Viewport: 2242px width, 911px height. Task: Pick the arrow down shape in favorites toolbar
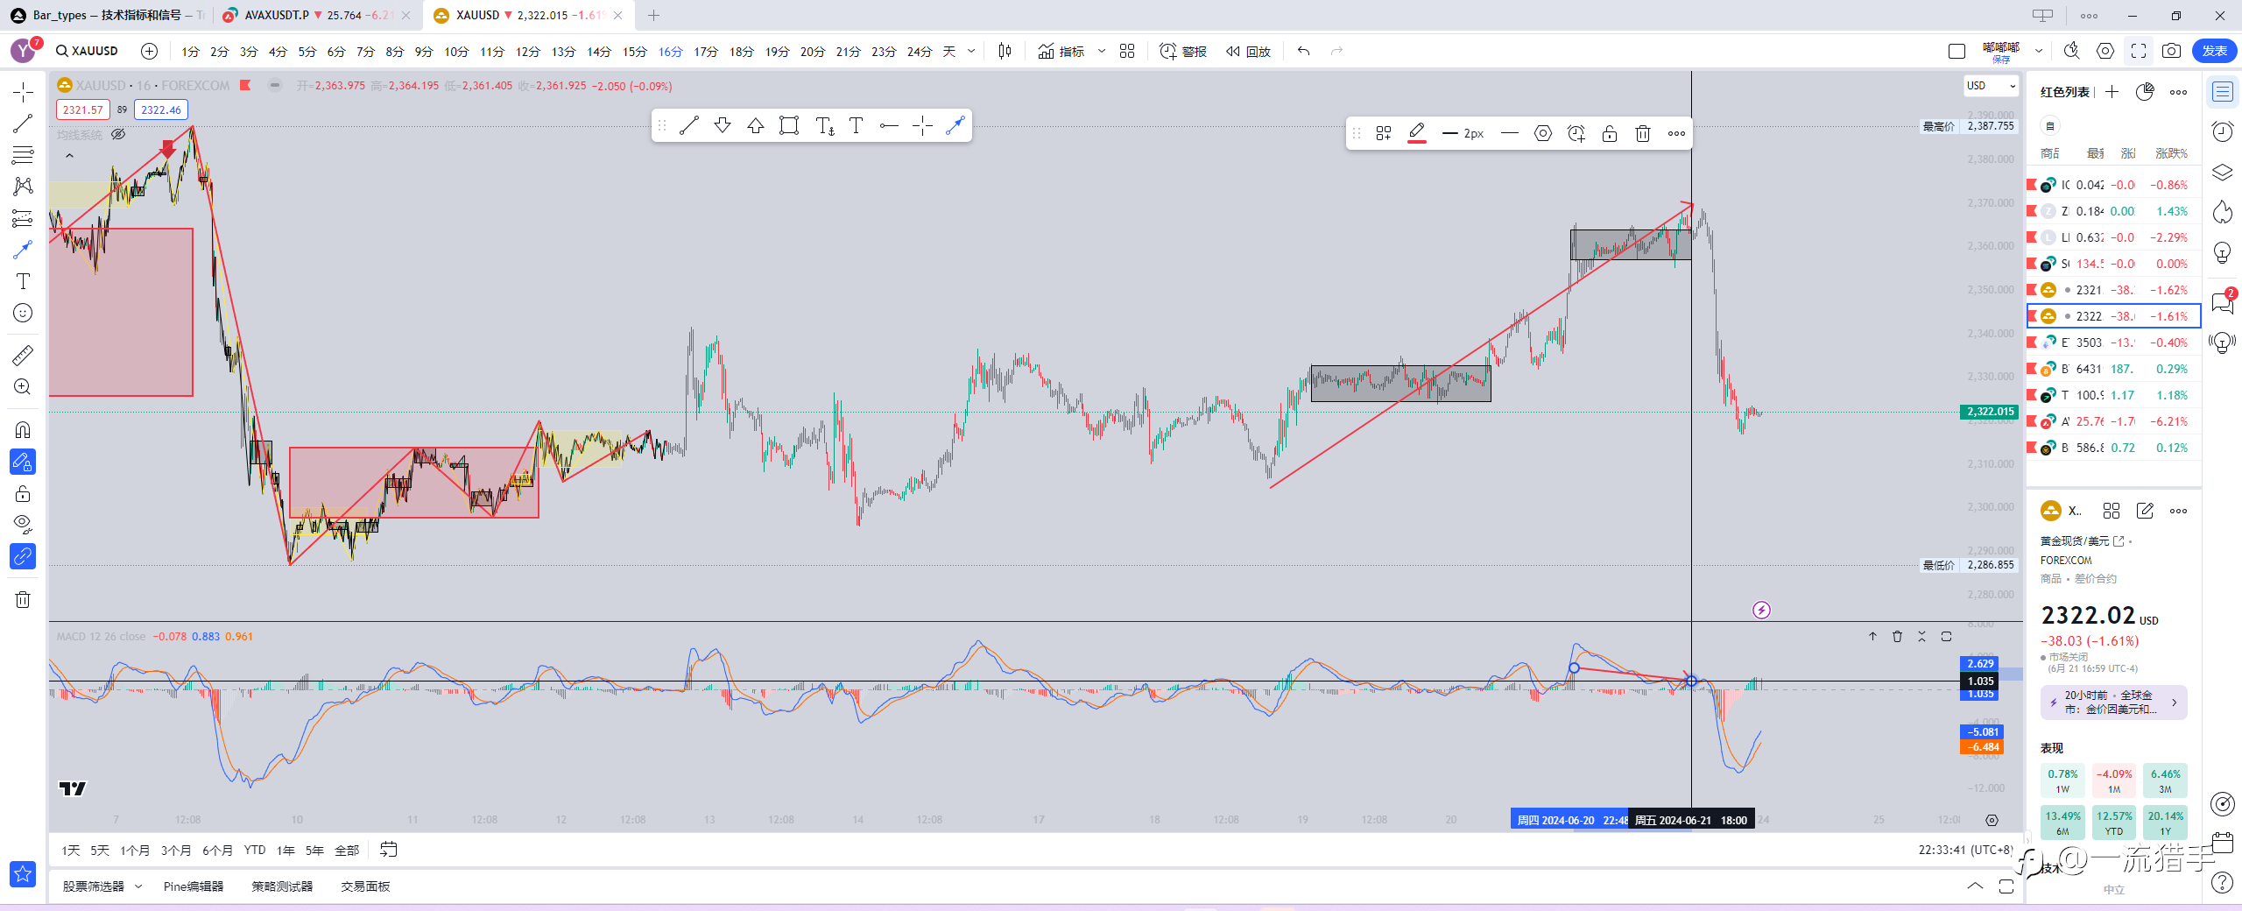tap(723, 125)
